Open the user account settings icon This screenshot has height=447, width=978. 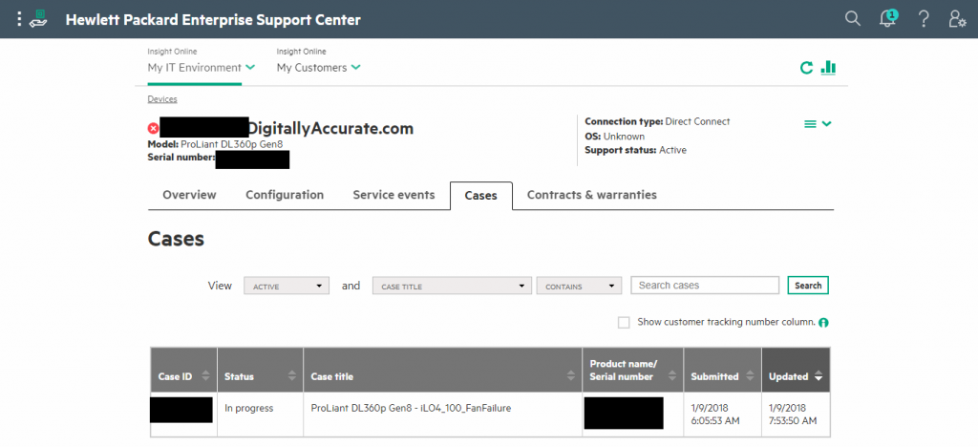coord(957,19)
